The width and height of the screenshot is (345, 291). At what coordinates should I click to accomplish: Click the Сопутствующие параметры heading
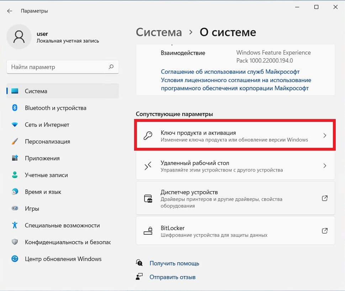(x=174, y=114)
